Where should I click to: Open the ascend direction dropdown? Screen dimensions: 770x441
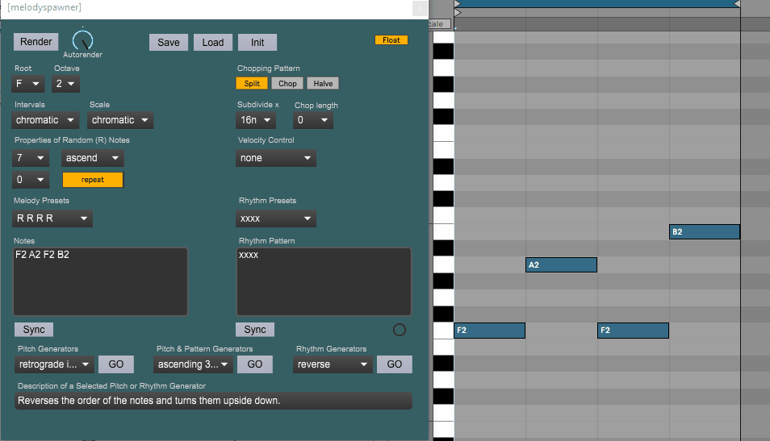click(x=92, y=158)
